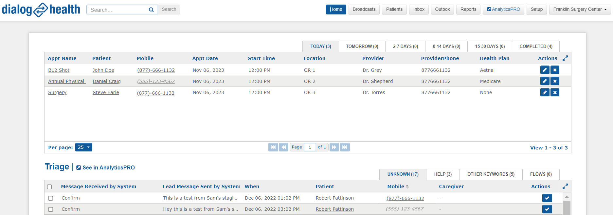Click the edit pencil icon for Surgery appointment
The height and width of the screenshot is (215, 613).
pyautogui.click(x=545, y=92)
